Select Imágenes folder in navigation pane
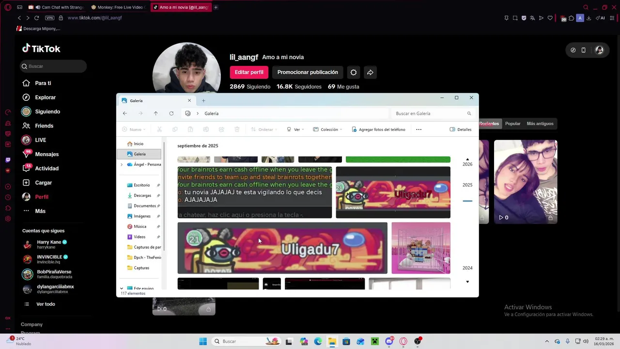 142,216
